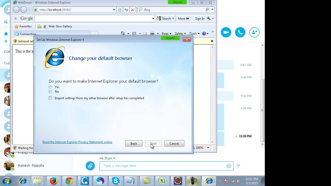Viewport: 331px width, 186px height.
Task: Open the Windows Start menu
Action: pos(7,181)
